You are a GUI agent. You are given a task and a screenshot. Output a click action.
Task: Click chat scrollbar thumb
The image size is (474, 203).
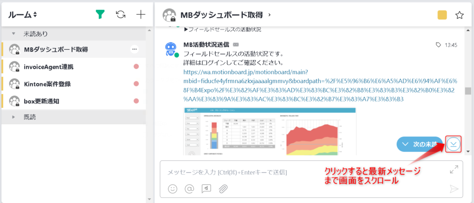[x=468, y=91]
